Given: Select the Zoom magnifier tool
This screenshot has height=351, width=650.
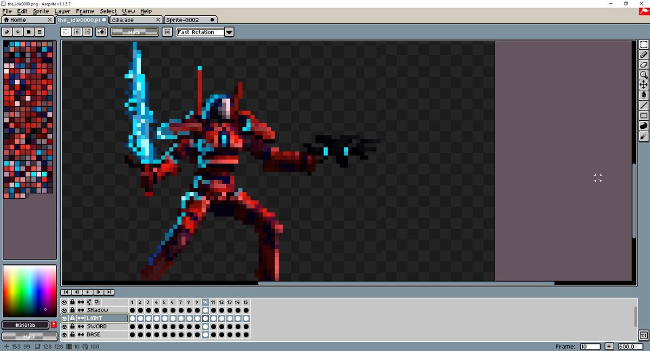Looking at the screenshot, I should point(643,75).
